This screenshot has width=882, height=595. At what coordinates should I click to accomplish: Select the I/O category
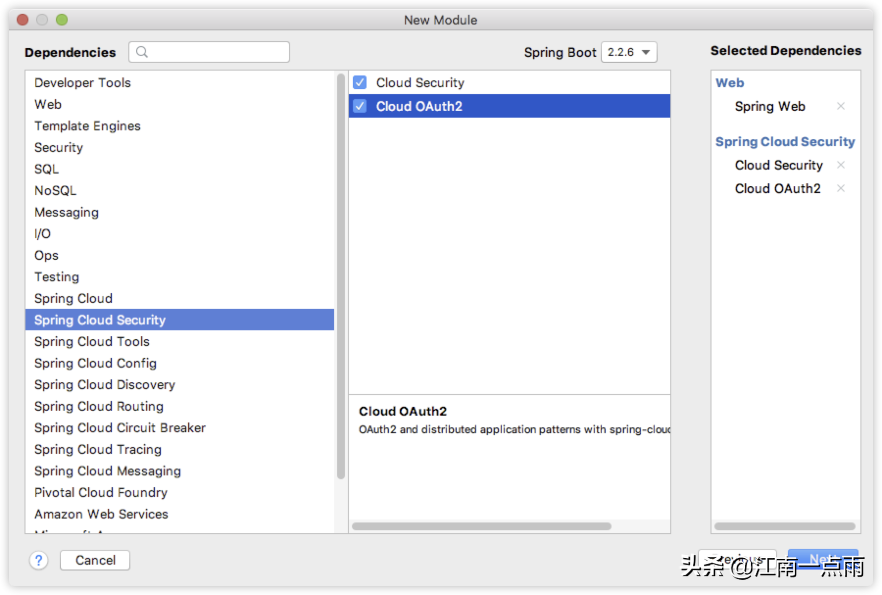point(180,234)
